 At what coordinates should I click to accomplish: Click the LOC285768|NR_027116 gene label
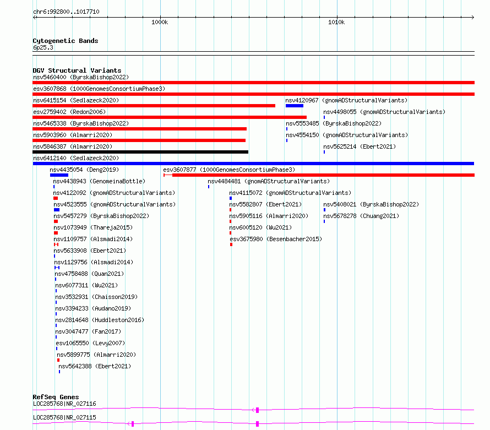click(x=64, y=404)
